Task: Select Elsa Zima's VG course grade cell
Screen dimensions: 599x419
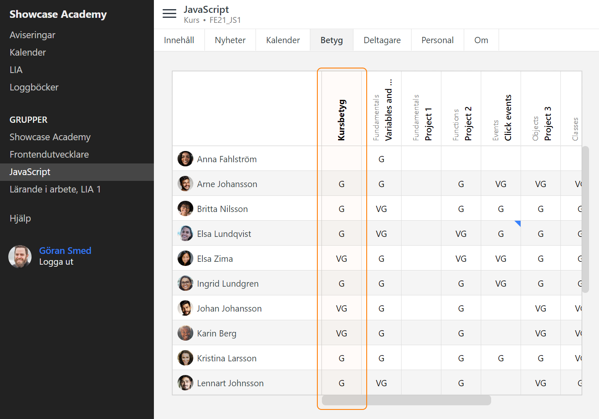Action: 341,258
